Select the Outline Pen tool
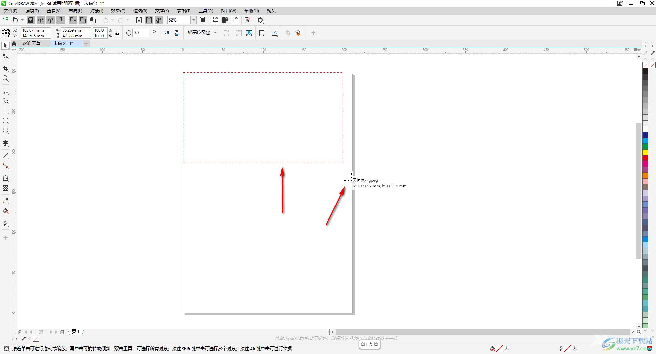The image size is (656, 354). [x=5, y=224]
